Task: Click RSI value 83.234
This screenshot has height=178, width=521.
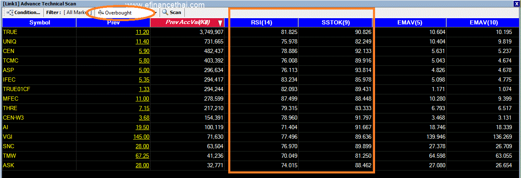Action: pos(289,79)
